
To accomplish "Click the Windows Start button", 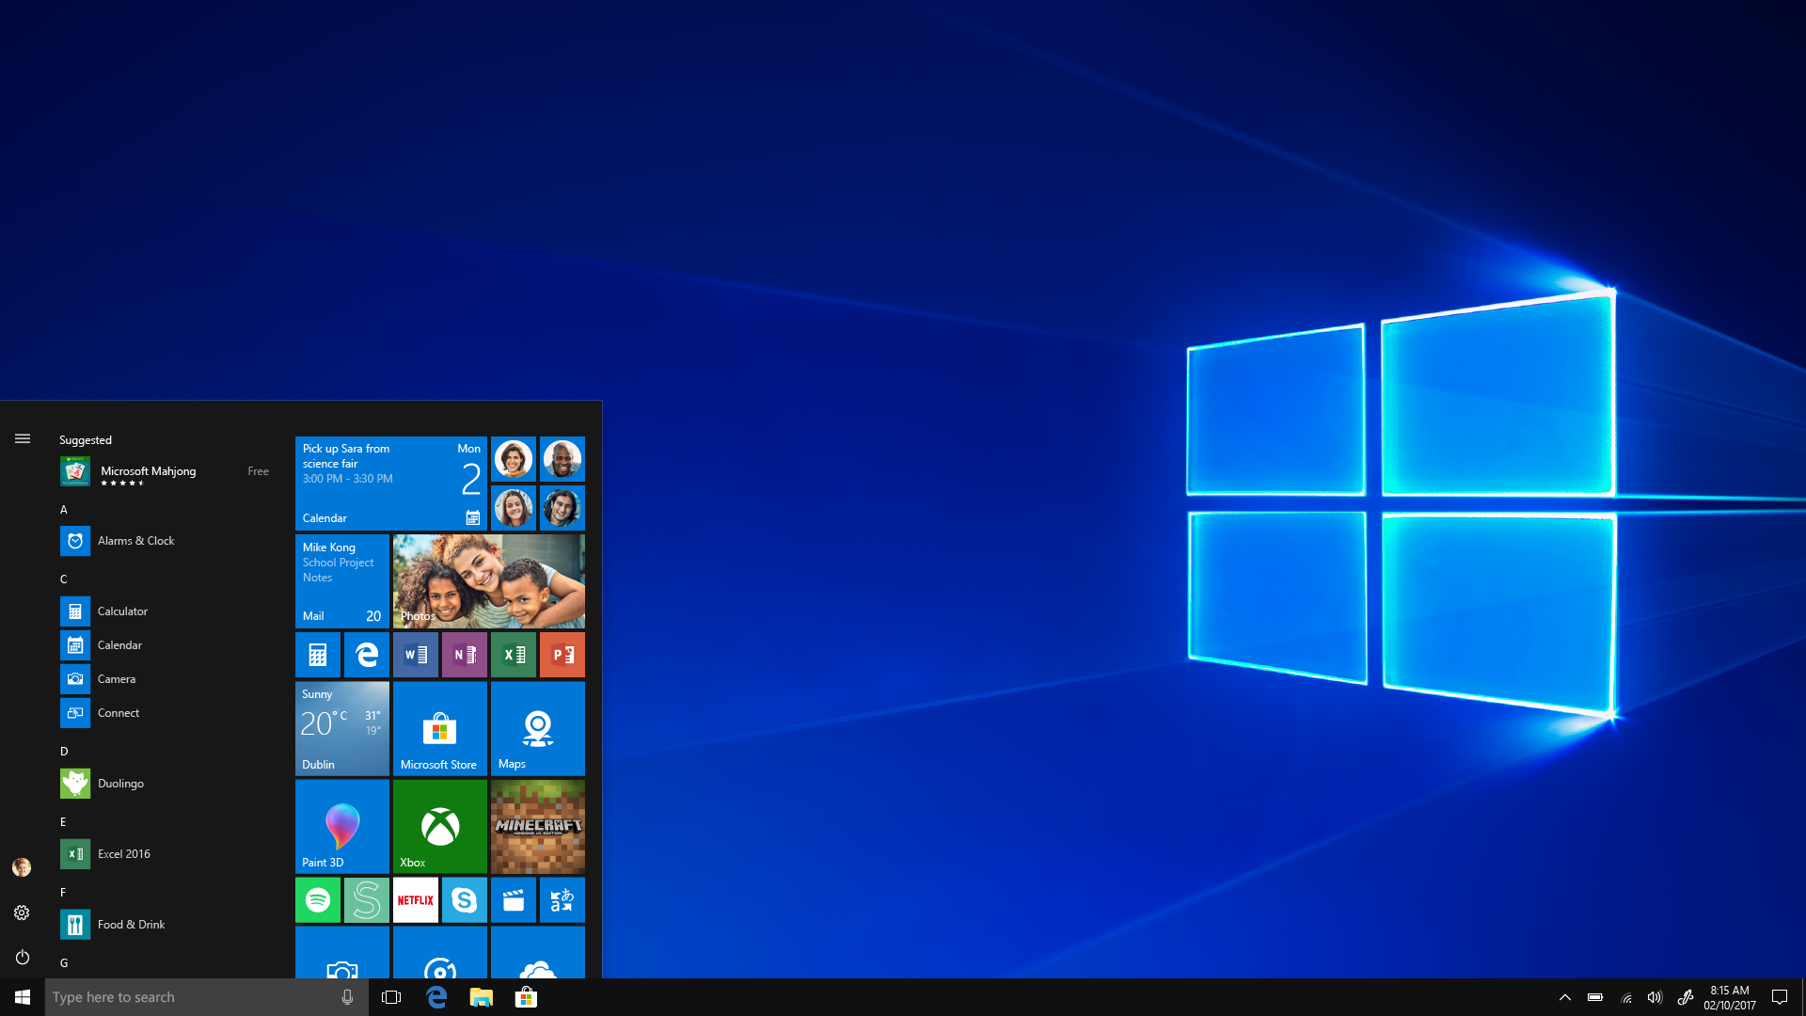I will pos(23,997).
